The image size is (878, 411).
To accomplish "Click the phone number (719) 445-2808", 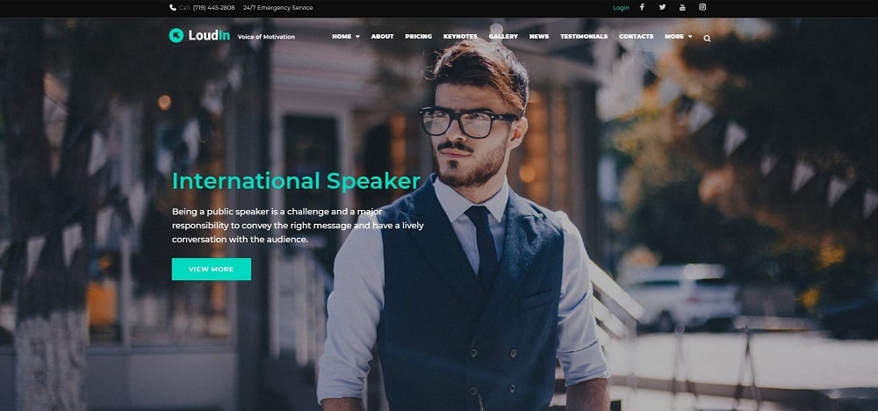I will coord(214,8).
